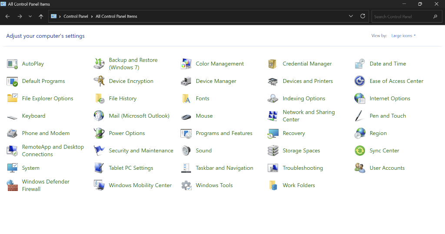This screenshot has width=445, height=234.
Task: Open the Device Manager icon
Action: point(186,81)
